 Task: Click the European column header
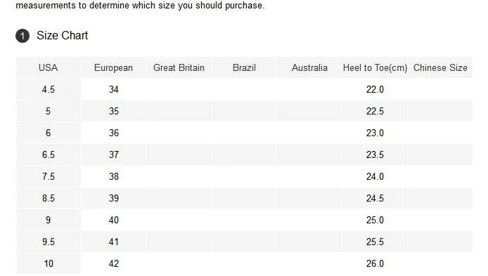[x=114, y=67]
